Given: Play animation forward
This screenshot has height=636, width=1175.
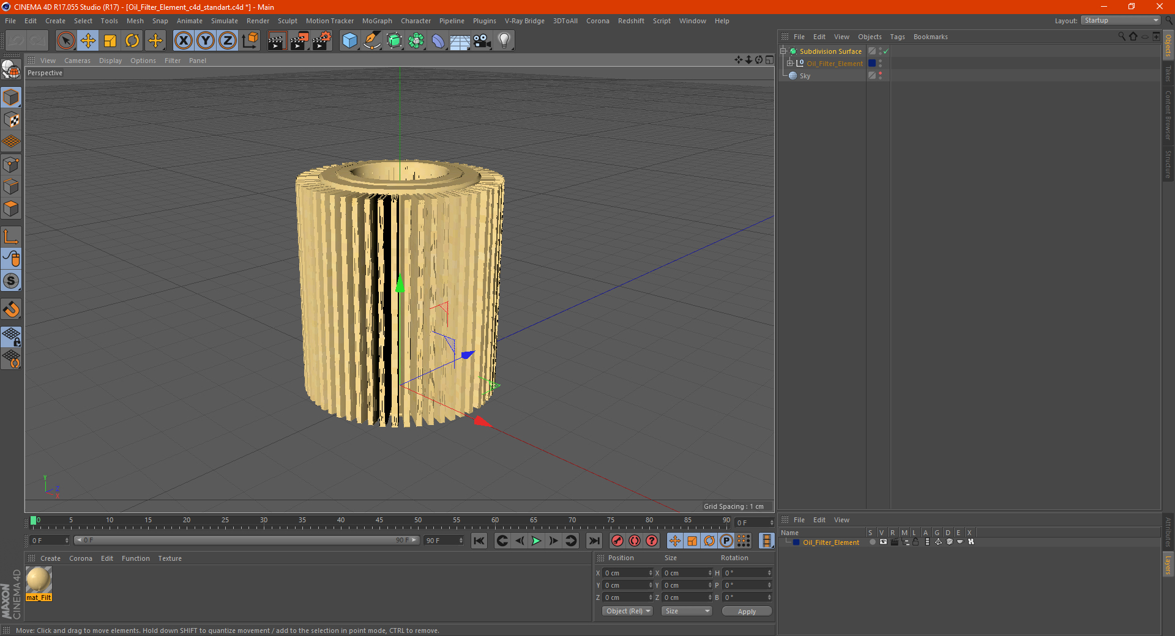Looking at the screenshot, I should tap(536, 541).
